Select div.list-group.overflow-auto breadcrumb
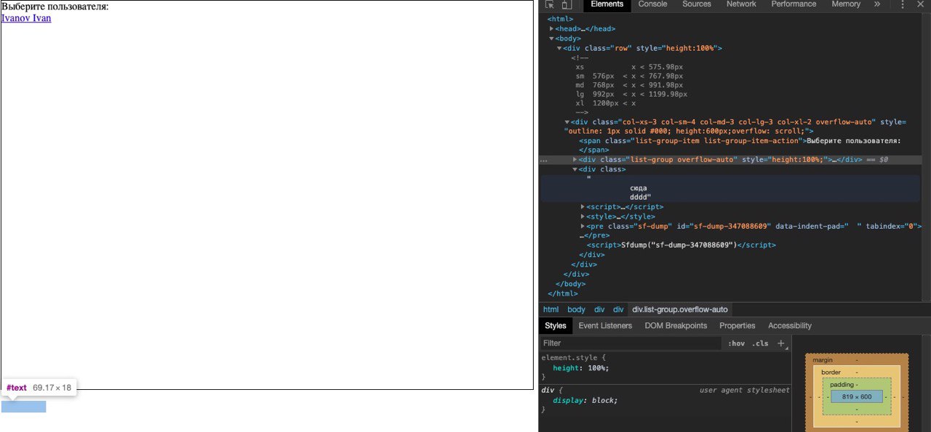This screenshot has width=931, height=432. [680, 309]
